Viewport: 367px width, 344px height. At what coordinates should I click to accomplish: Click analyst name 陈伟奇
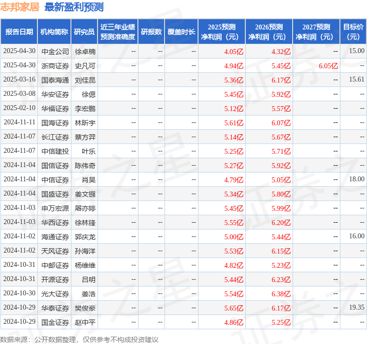[x=85, y=166]
